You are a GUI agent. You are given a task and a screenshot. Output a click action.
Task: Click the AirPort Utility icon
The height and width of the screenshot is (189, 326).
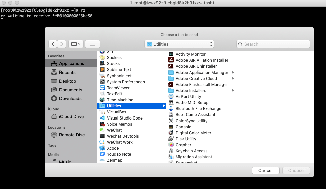coord(171,96)
